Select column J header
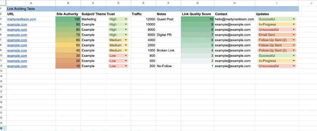 (x=308, y=3)
